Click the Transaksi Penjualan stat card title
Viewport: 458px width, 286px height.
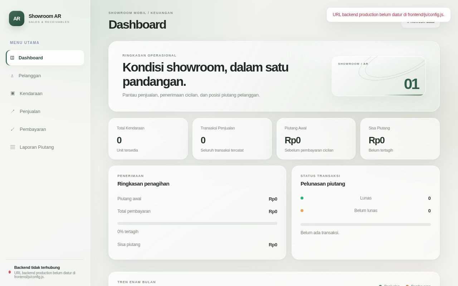tap(218, 128)
